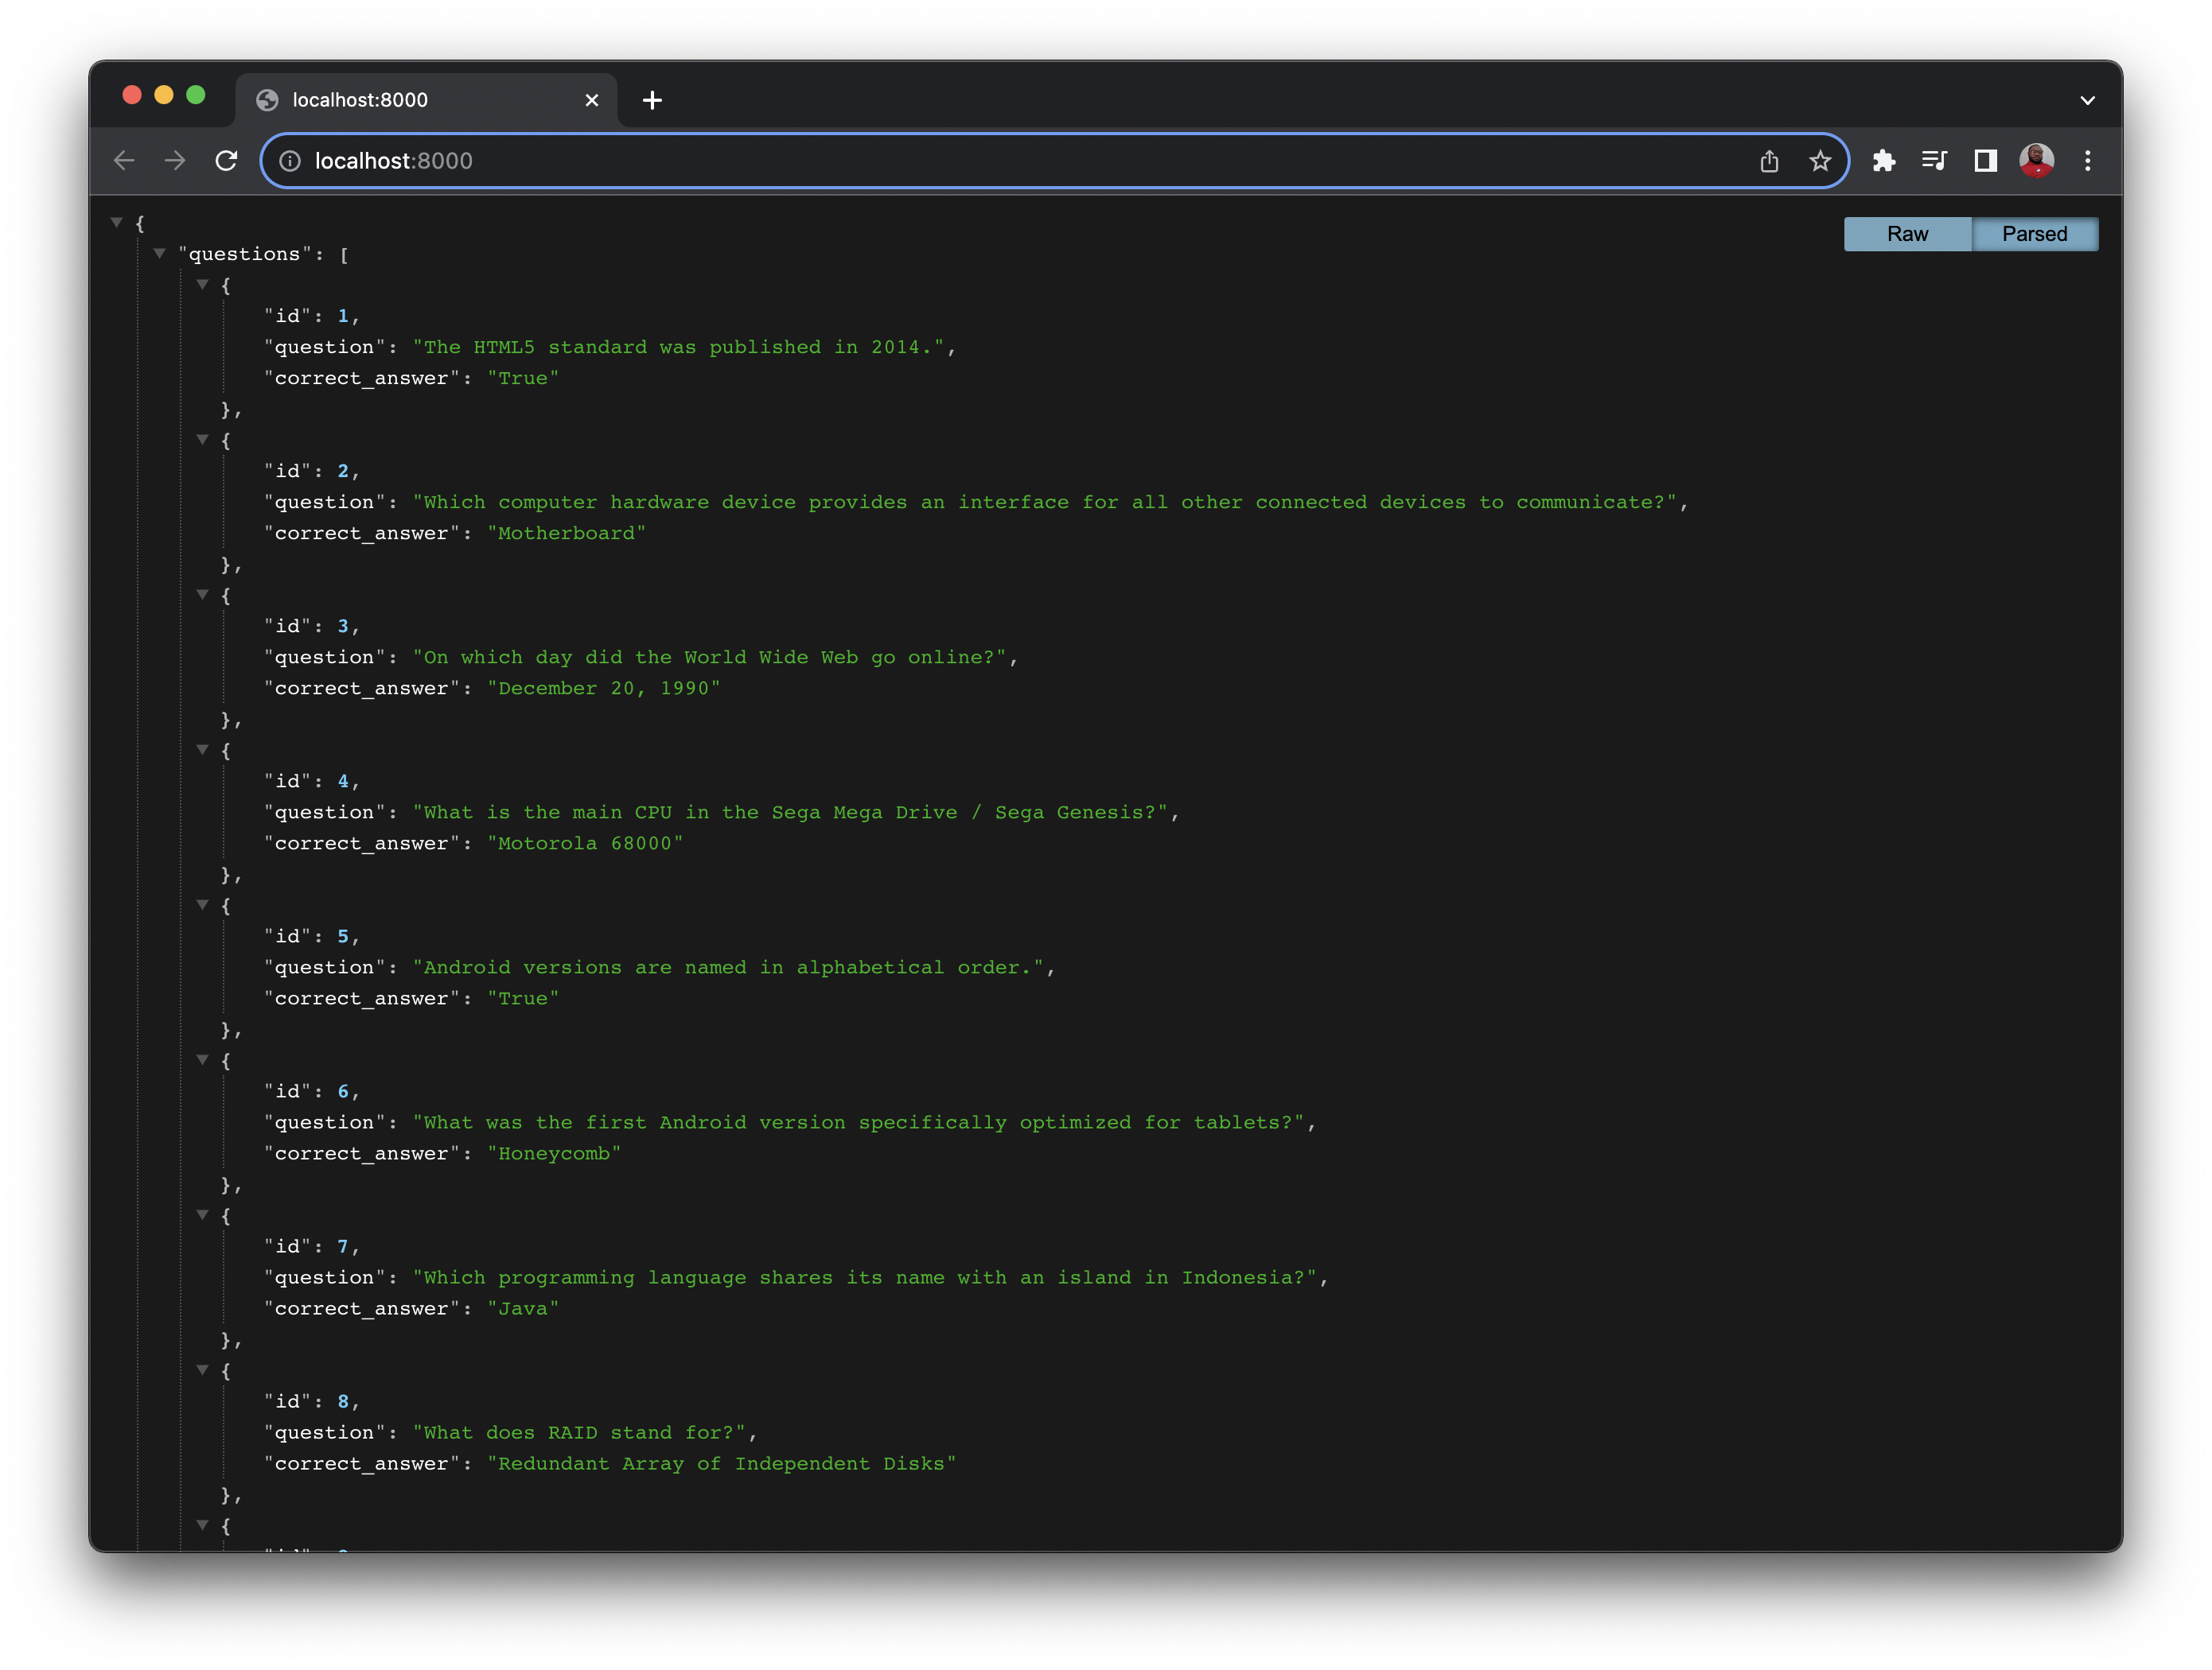Open the Chrome tab search chevron

point(2087,100)
